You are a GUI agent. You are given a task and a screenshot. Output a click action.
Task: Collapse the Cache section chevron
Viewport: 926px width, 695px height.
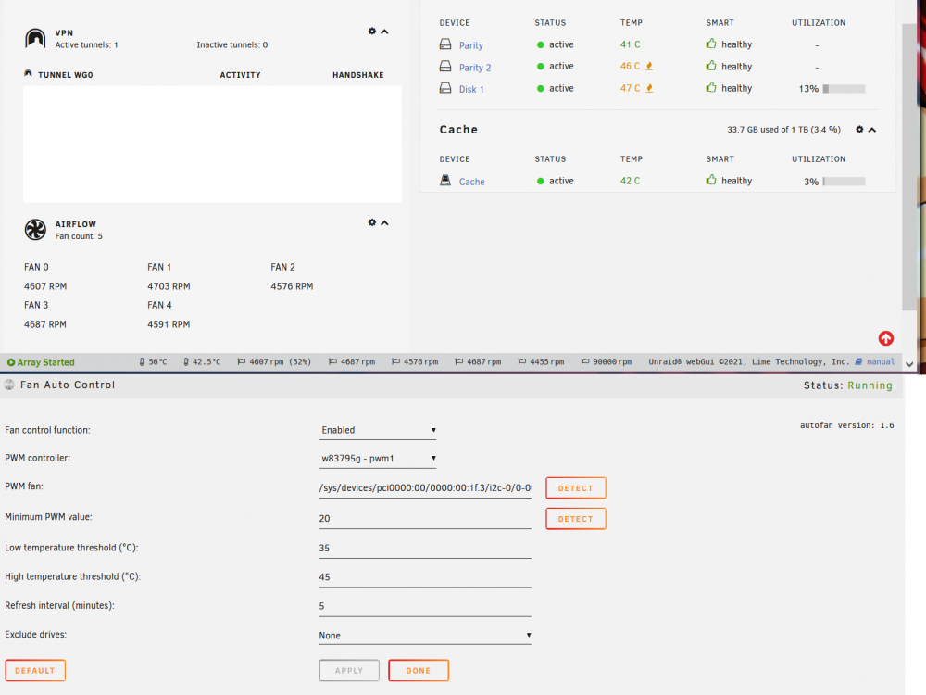(x=871, y=130)
